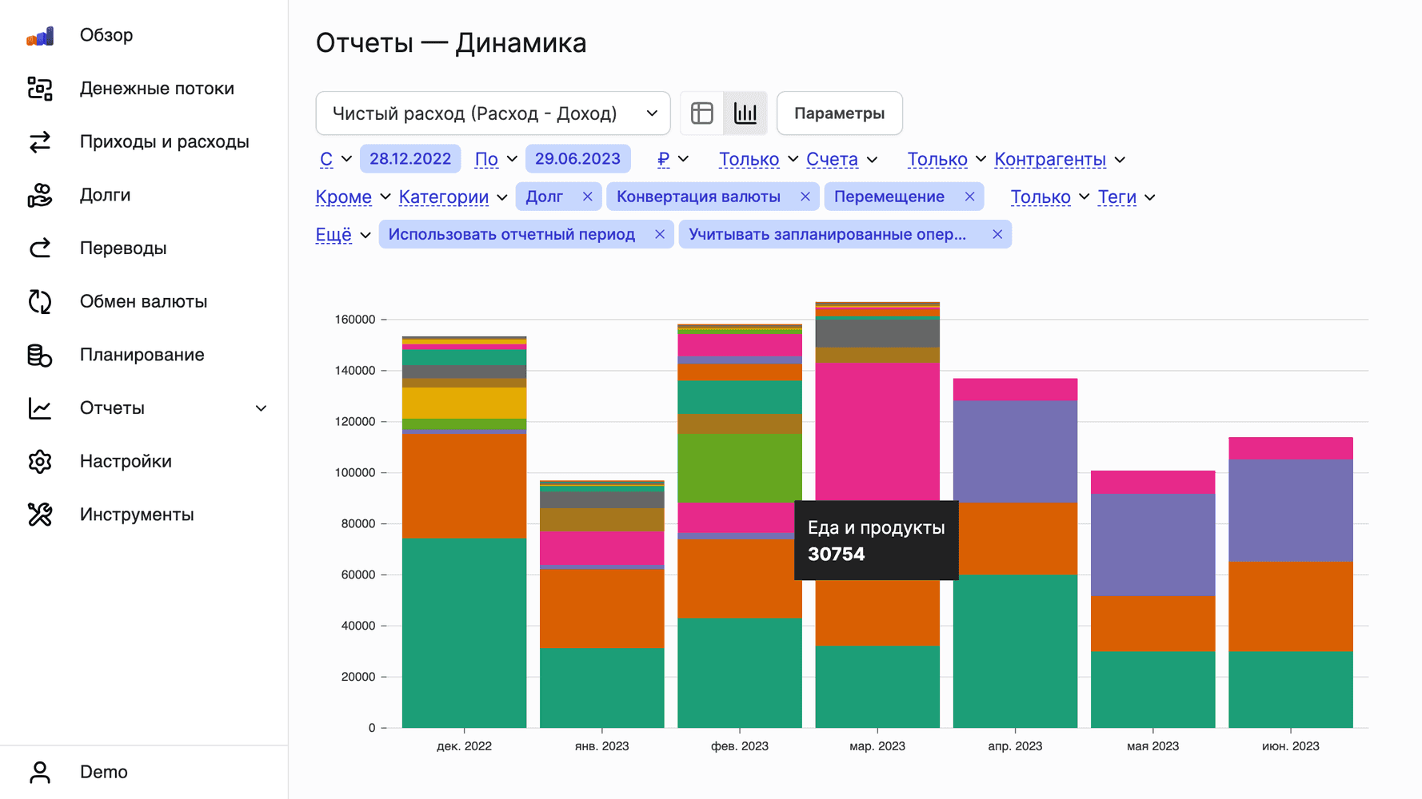
Task: Open the Ещё more options dropdown
Action: click(x=343, y=234)
